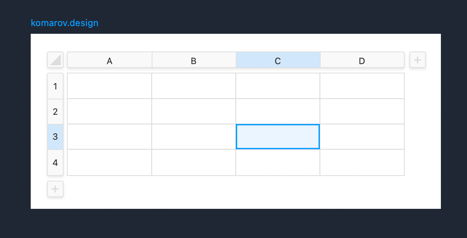The height and width of the screenshot is (238, 467).
Task: Select row 1 header
Action: [55, 86]
